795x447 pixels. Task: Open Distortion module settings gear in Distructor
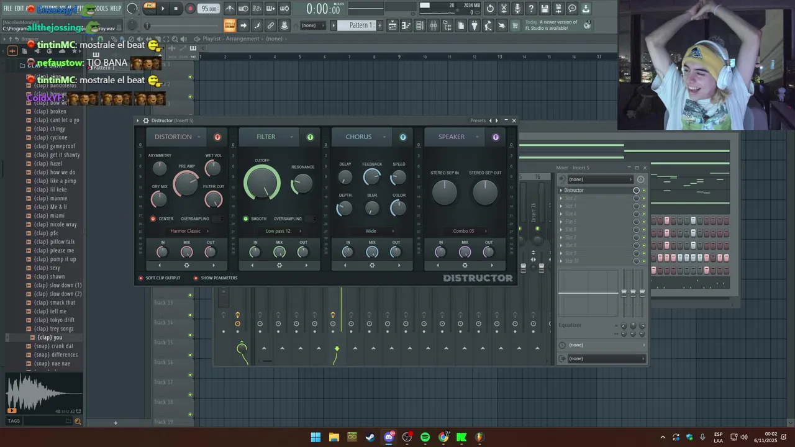[x=186, y=265]
